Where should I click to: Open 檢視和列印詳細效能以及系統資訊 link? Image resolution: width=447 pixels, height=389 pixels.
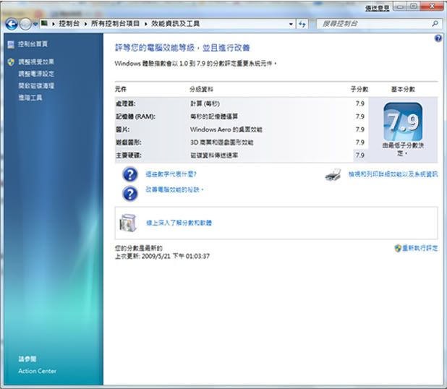(x=393, y=174)
